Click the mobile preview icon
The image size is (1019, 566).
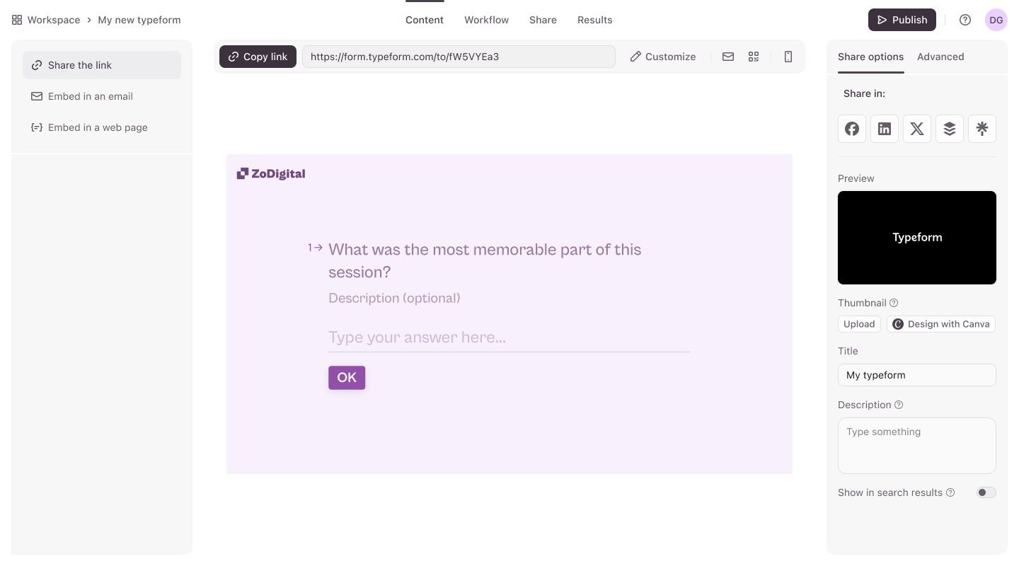click(x=788, y=57)
